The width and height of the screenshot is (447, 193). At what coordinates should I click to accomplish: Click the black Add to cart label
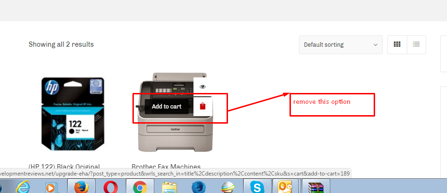tap(167, 107)
